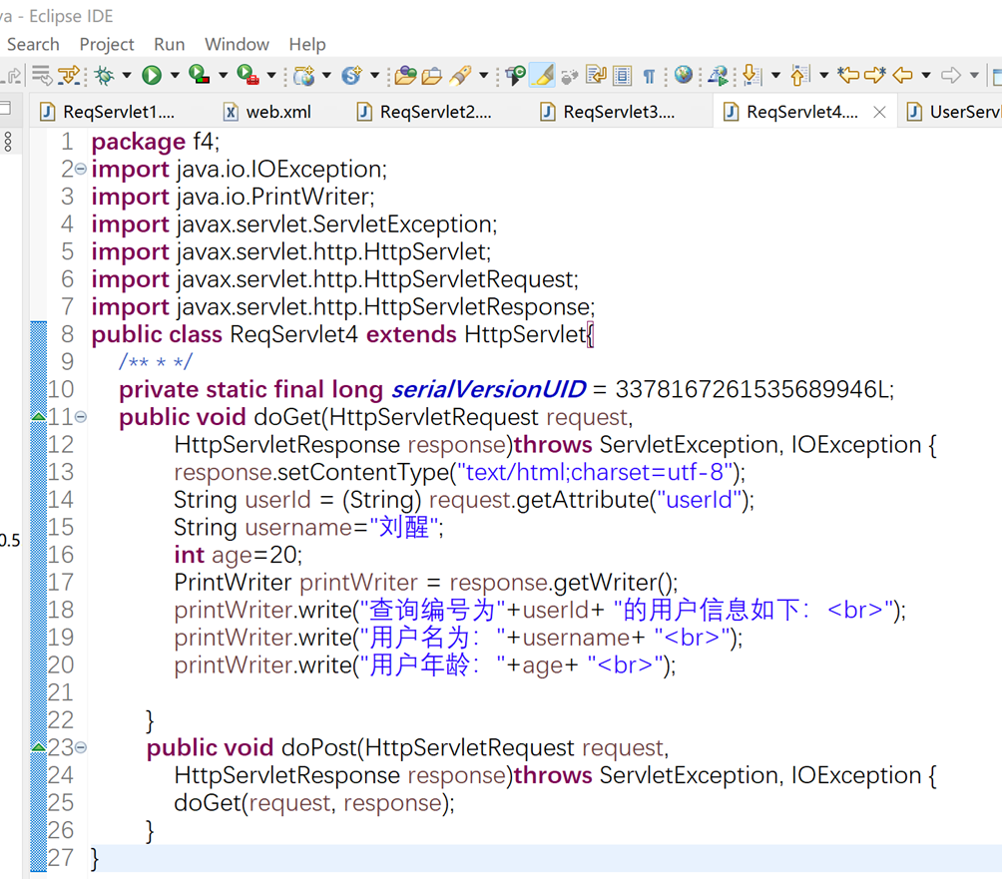Viewport: 1002px width, 879px height.
Task: Click the Search flashlight icon
Action: point(460,76)
